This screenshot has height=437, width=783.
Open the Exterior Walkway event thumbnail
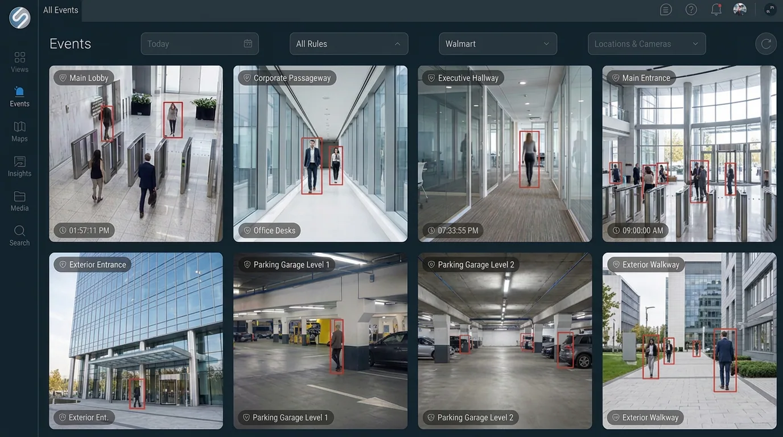689,341
